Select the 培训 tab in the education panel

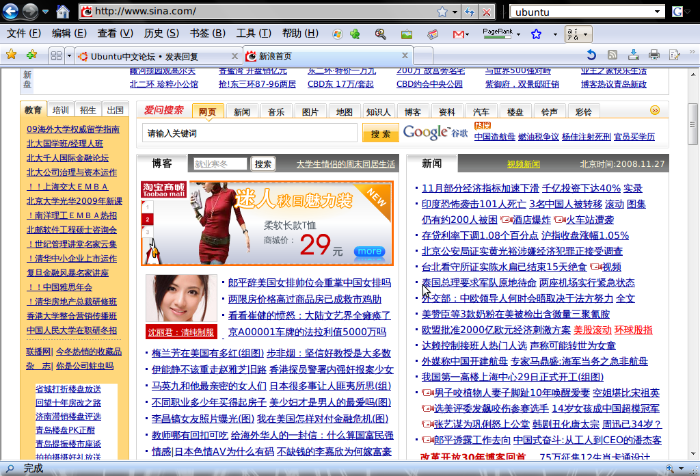tap(60, 110)
